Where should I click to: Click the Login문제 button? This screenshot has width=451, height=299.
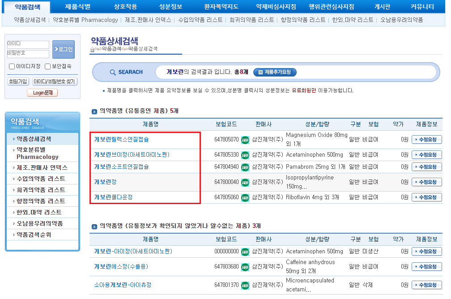[x=43, y=93]
